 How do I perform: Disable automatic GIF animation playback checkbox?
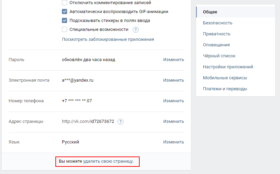pyautogui.click(x=64, y=12)
